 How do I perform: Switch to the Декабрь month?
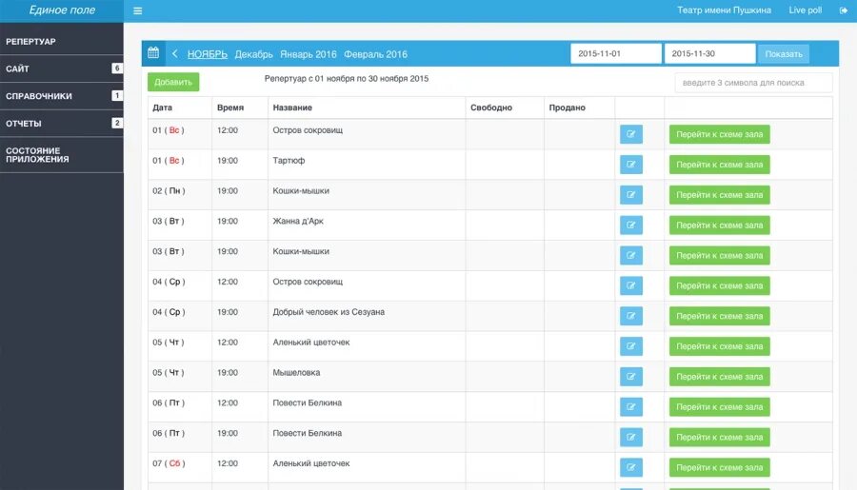coord(253,54)
